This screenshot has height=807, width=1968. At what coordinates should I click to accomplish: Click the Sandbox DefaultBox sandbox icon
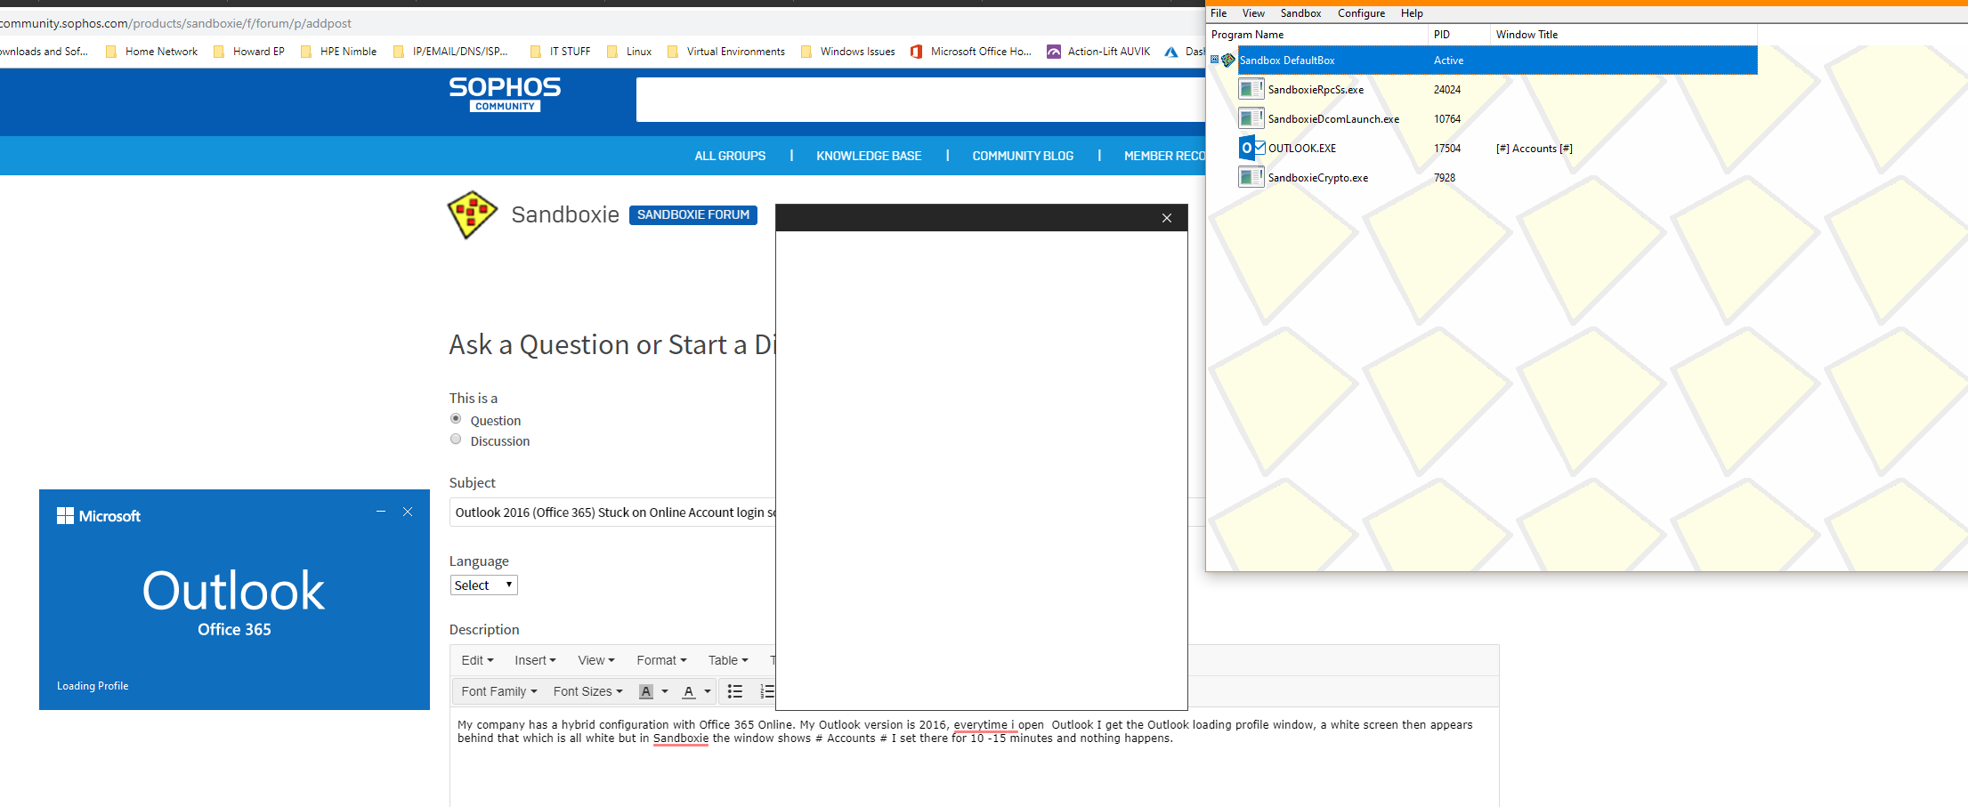coord(1228,60)
